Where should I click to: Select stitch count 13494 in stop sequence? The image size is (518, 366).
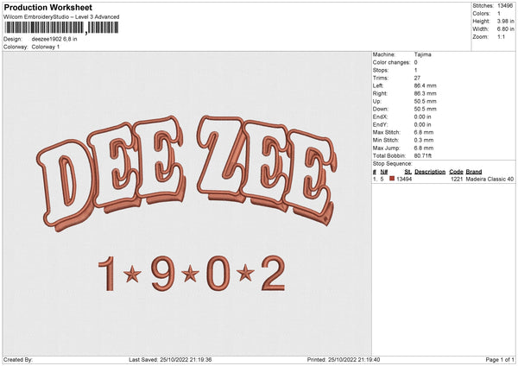click(404, 179)
